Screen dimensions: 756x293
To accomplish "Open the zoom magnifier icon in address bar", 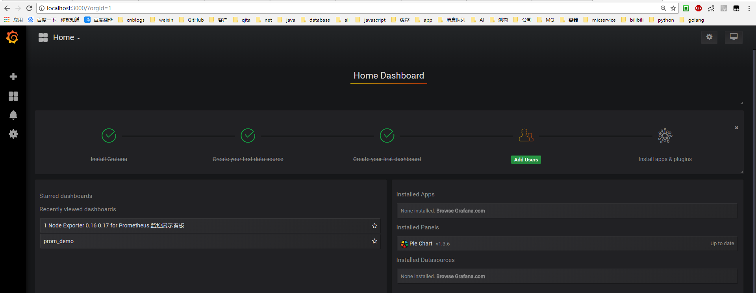I will pyautogui.click(x=663, y=8).
